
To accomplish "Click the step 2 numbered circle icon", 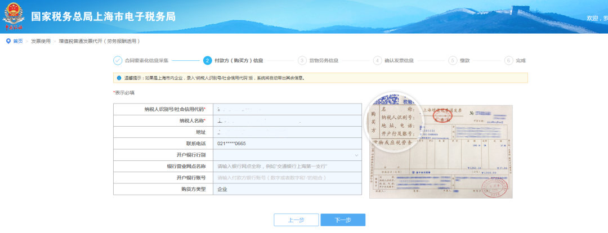I will (208, 60).
